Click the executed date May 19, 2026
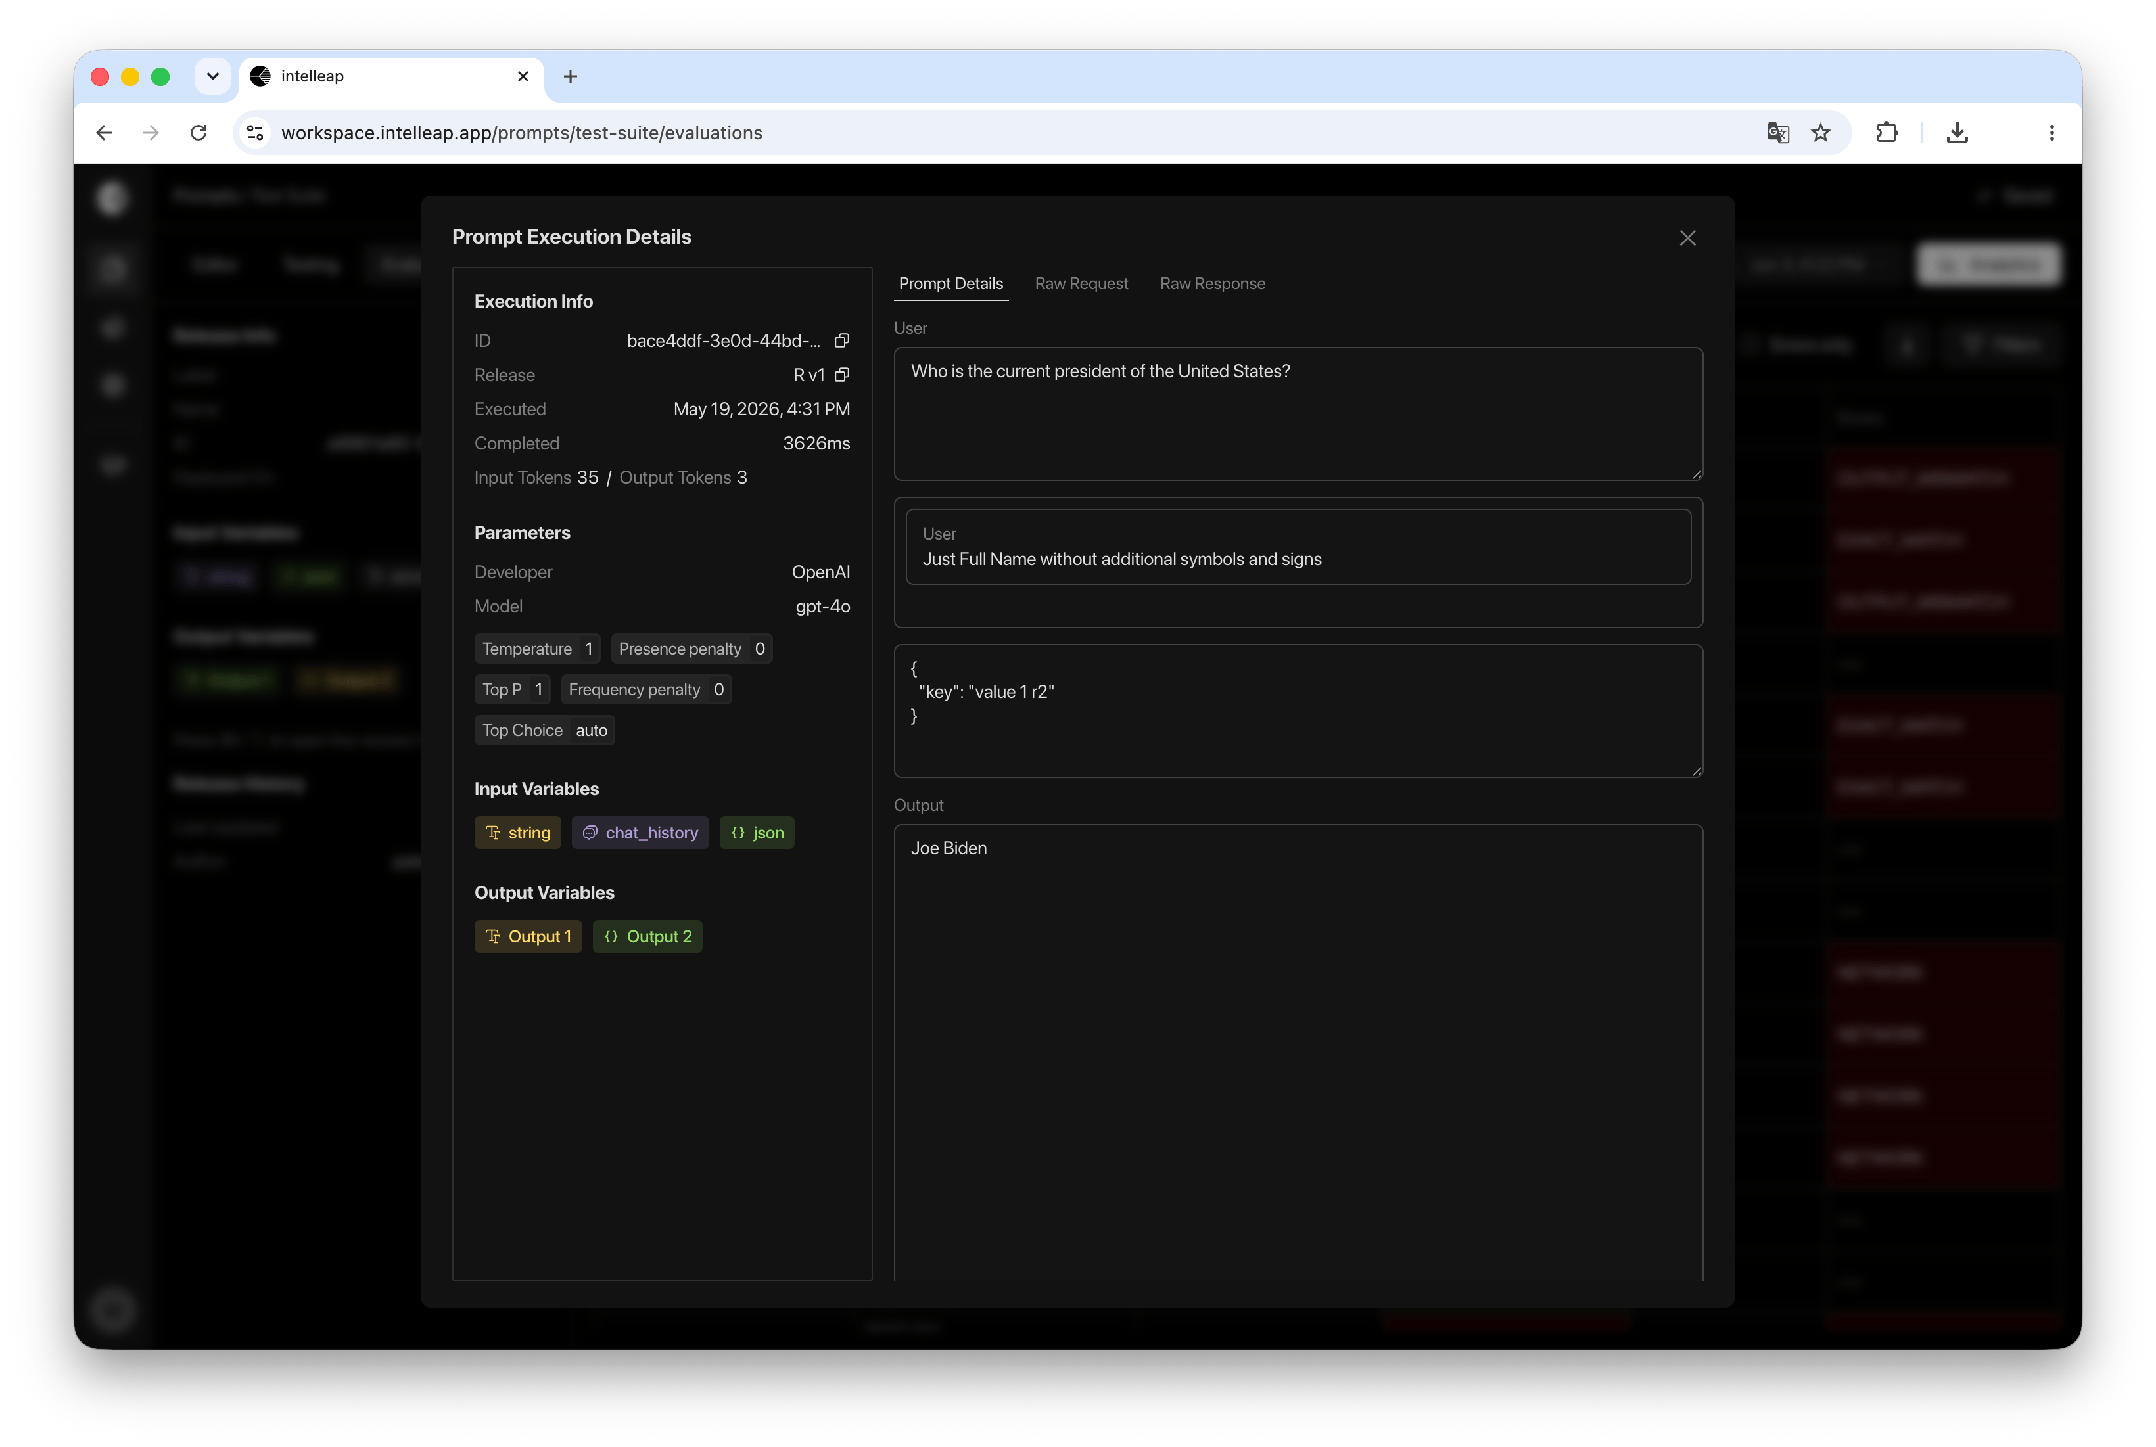 (762, 409)
